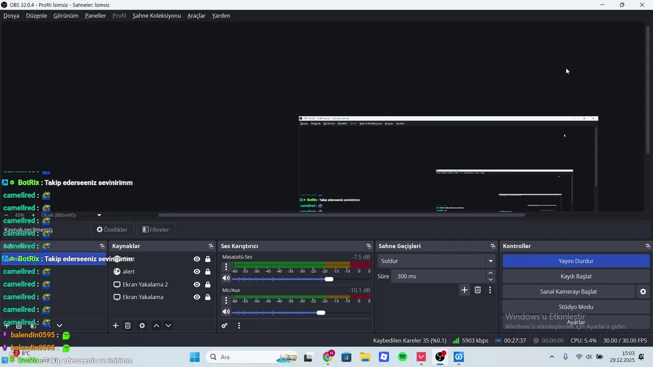The image size is (653, 367).
Task: Toggle visibility of the Ekran Yakalama source
Action: [x=197, y=297]
